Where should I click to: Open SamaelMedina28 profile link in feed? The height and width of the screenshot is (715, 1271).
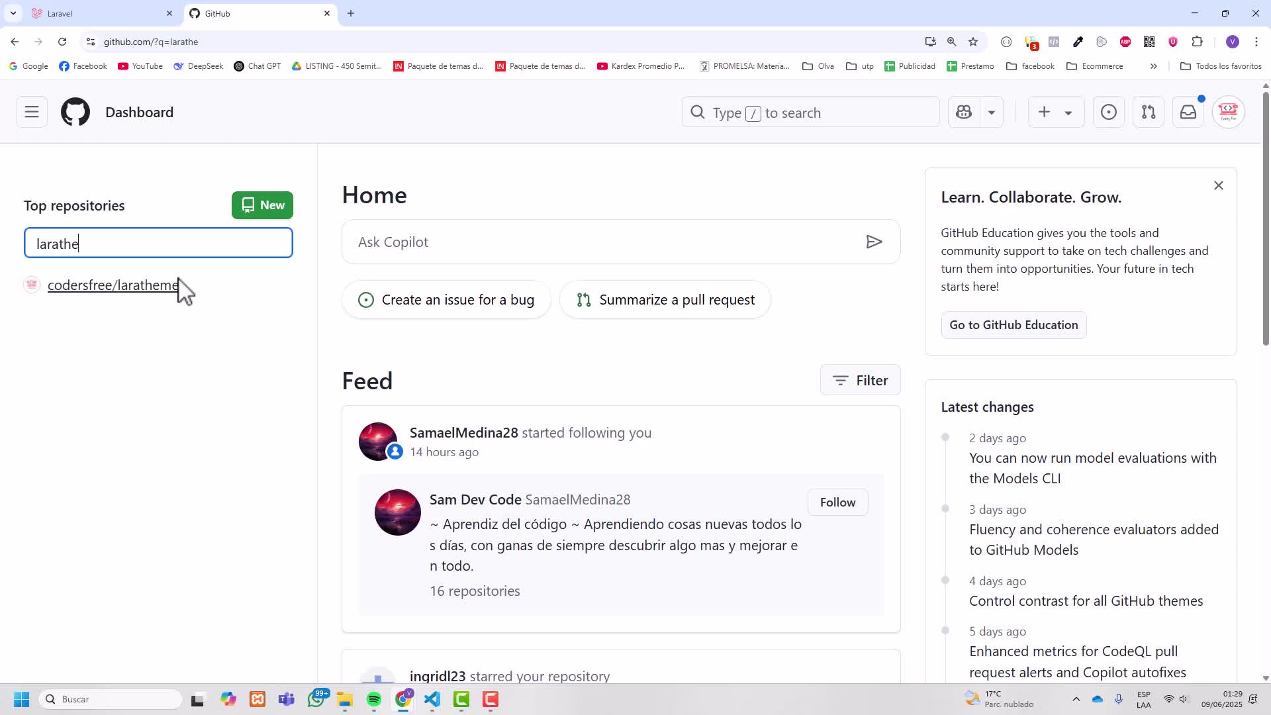[x=463, y=432]
